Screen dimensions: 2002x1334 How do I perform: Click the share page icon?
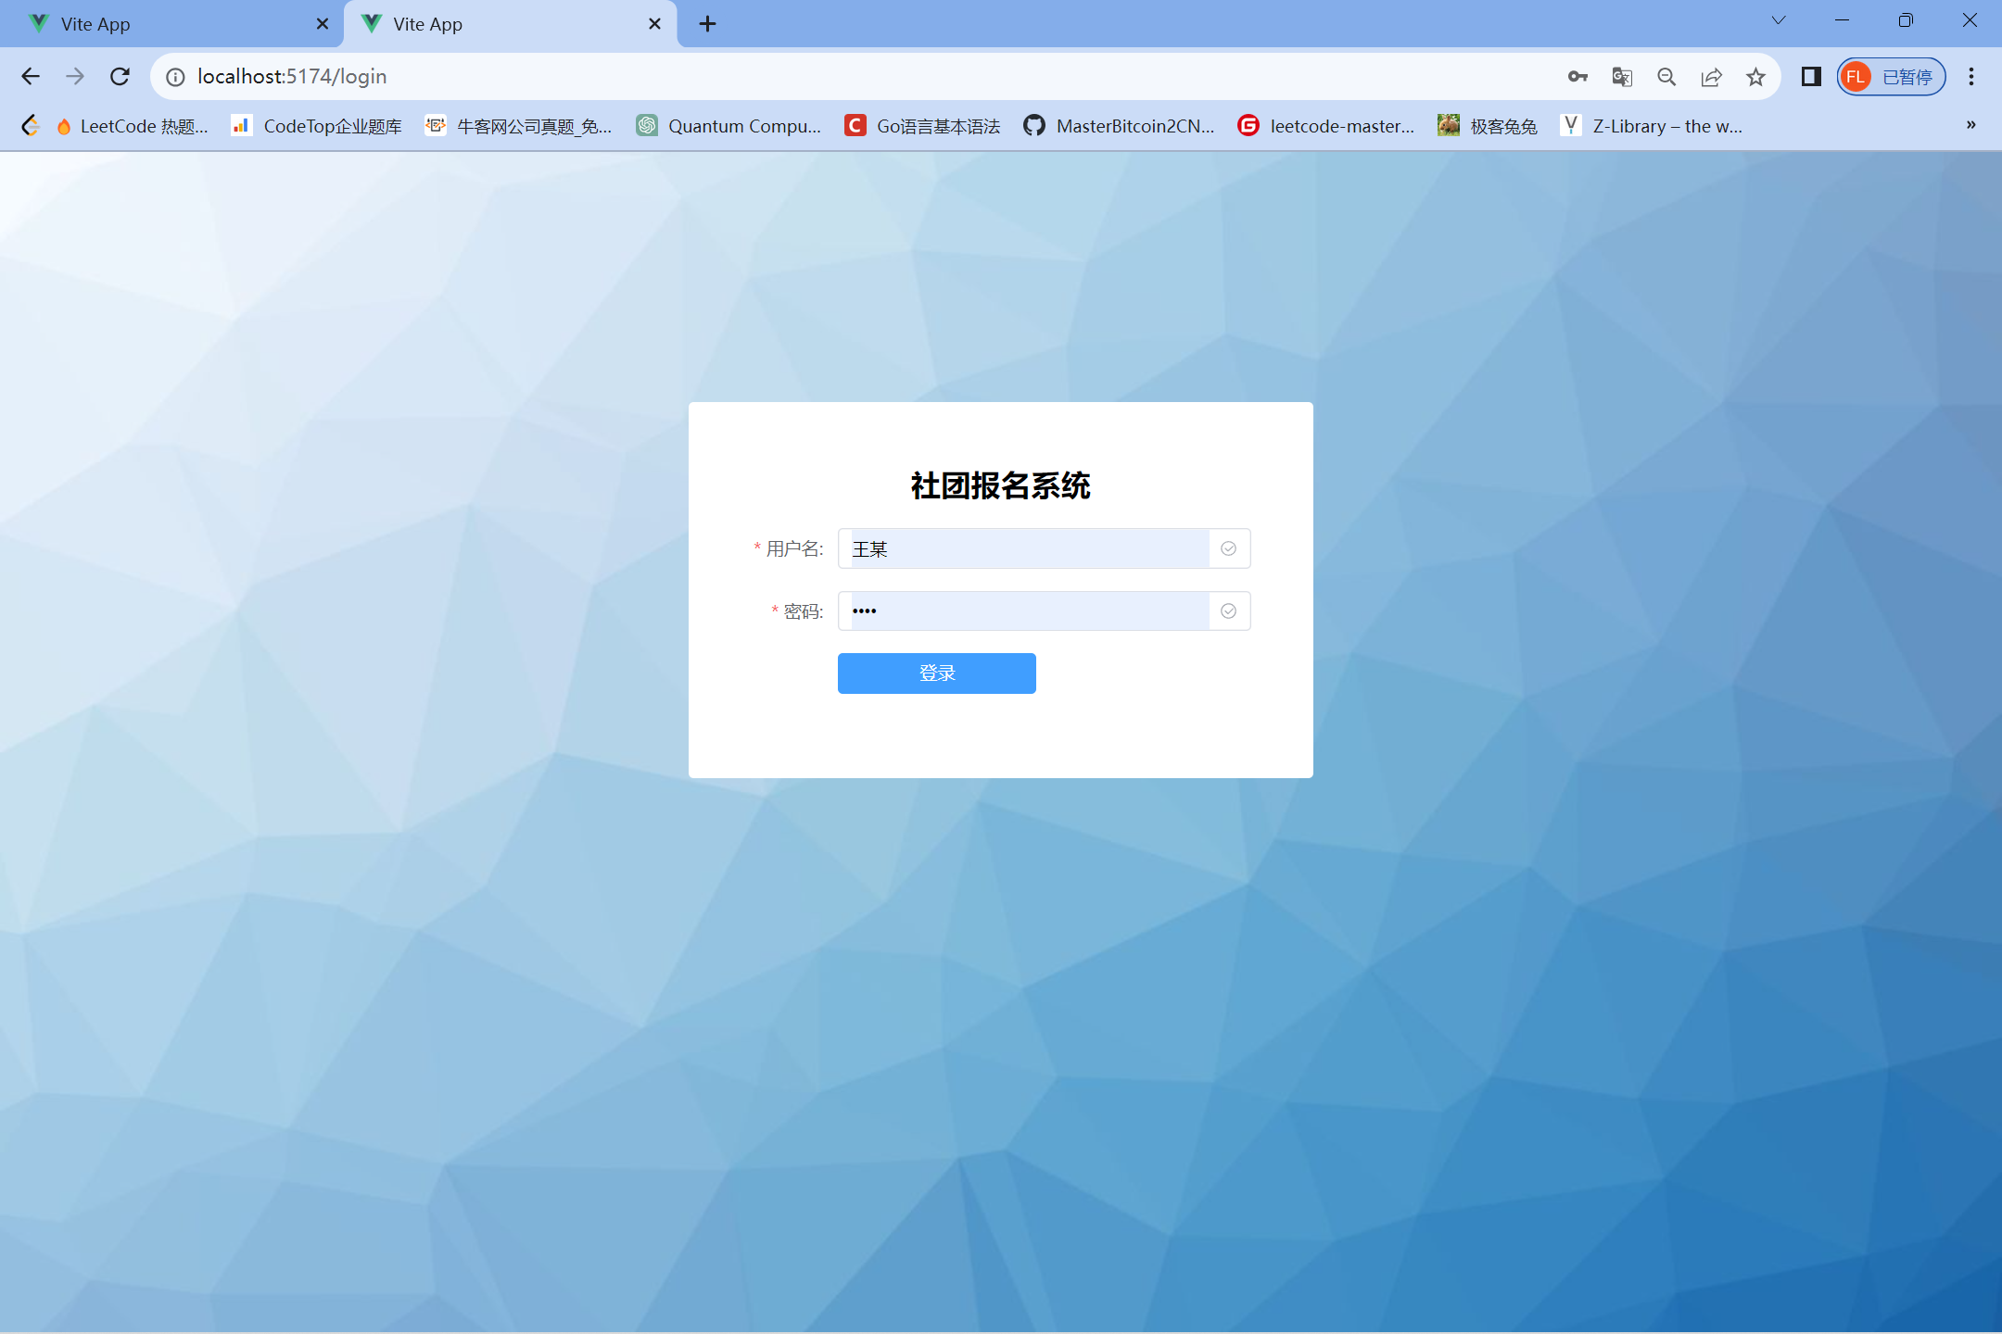(1711, 77)
